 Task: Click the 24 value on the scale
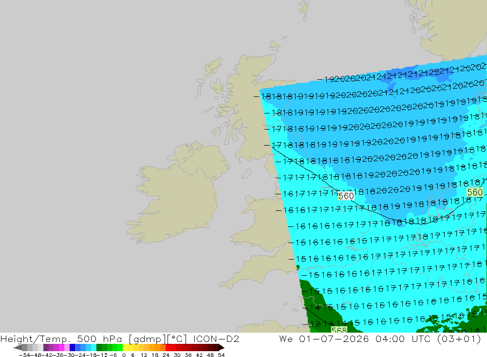click(166, 355)
